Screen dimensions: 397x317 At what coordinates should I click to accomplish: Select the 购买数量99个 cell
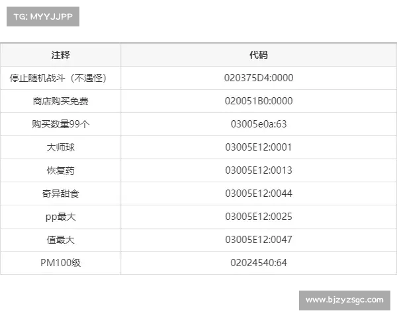(60, 124)
